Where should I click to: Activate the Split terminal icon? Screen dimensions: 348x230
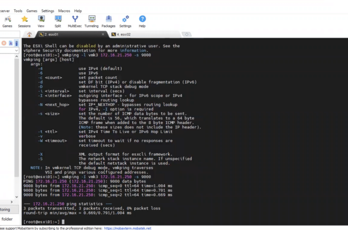(x=58, y=21)
